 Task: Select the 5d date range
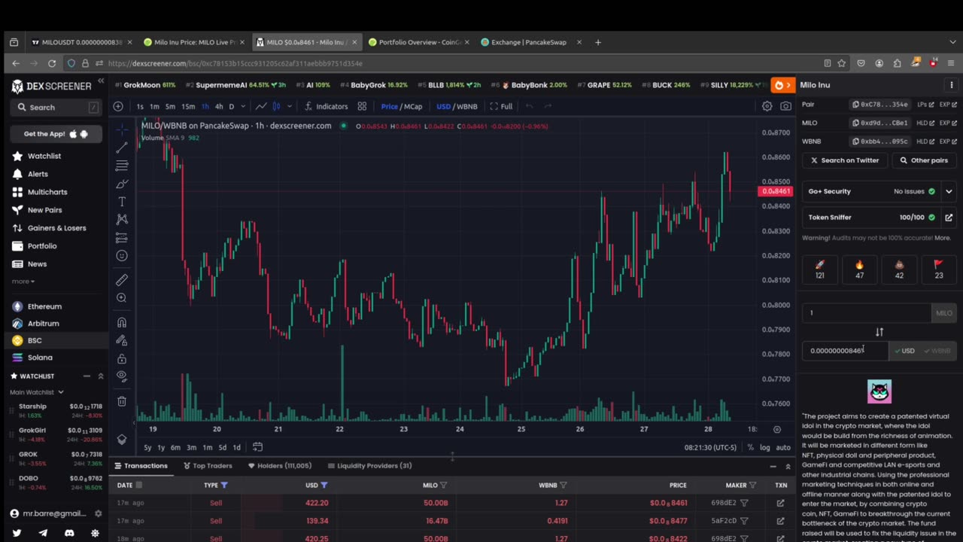[x=223, y=447]
